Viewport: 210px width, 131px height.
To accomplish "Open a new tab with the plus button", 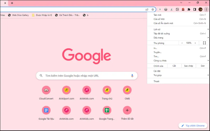I will pos(12,3).
